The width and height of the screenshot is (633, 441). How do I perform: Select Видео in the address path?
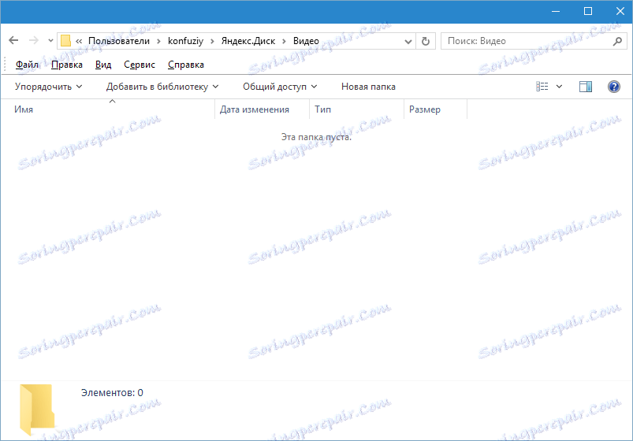(x=306, y=41)
